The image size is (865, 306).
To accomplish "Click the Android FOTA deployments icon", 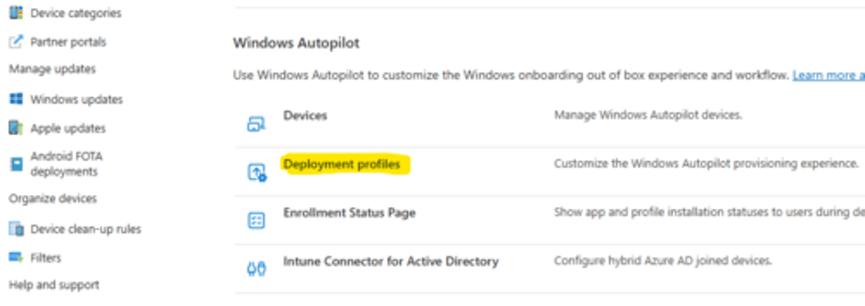I will [16, 164].
